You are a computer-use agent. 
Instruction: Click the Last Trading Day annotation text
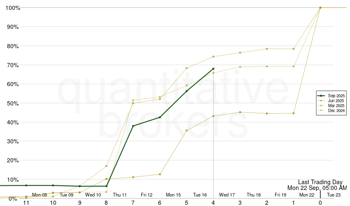coord(320,182)
